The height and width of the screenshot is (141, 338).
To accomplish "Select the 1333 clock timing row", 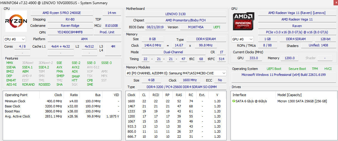I will 176,111.
